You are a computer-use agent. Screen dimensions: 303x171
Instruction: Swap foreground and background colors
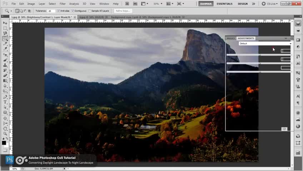7,139
